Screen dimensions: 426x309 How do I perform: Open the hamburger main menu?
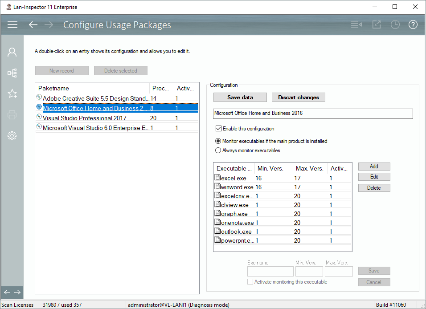click(12, 24)
